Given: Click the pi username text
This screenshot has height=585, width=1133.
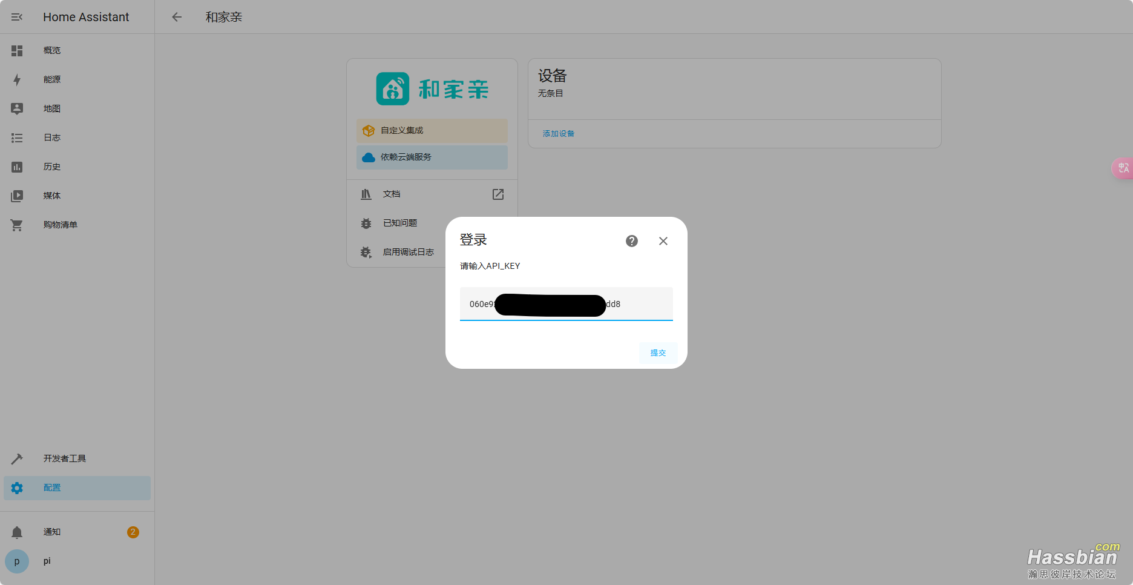Looking at the screenshot, I should [x=47, y=561].
